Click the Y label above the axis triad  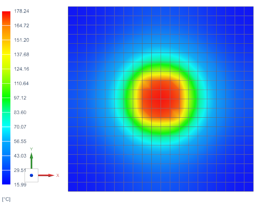point(31,149)
